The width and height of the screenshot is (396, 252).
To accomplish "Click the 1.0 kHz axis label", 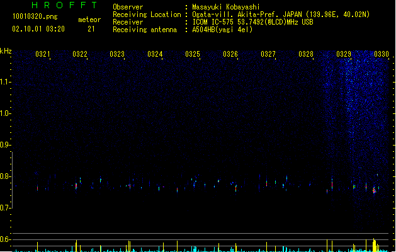I will click(5, 113).
